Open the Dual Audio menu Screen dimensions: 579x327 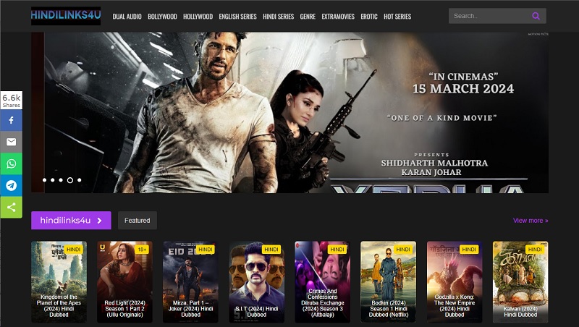coord(127,17)
